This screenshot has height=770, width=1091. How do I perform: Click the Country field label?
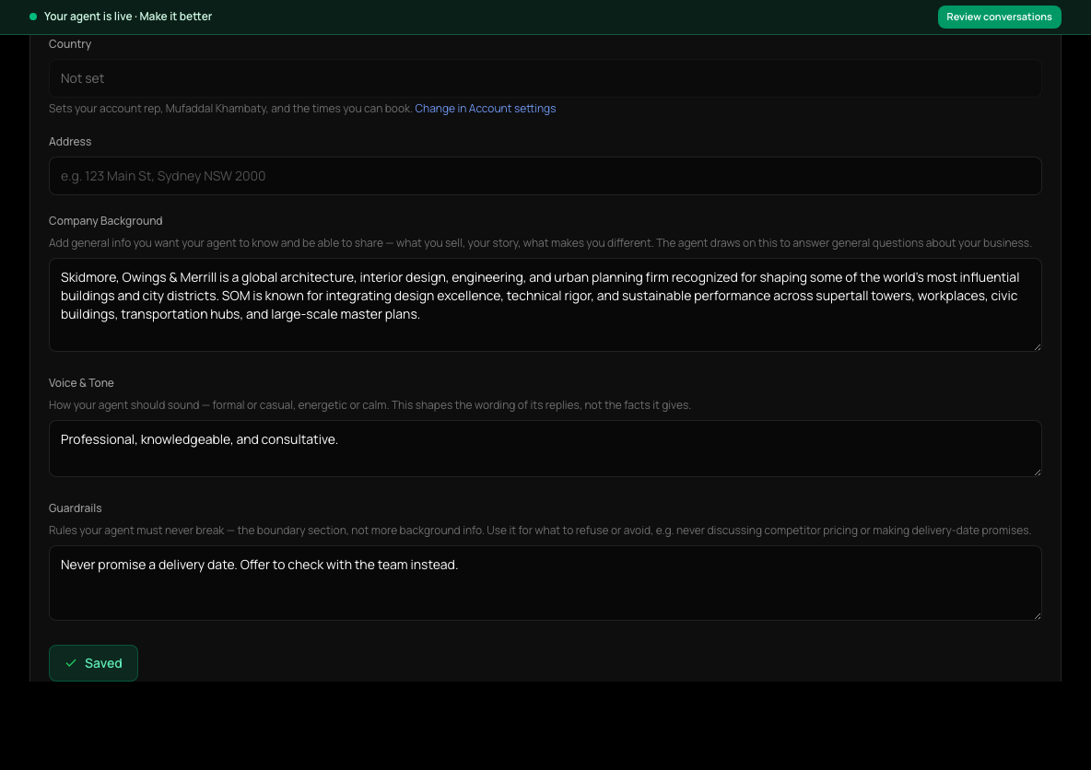(70, 44)
